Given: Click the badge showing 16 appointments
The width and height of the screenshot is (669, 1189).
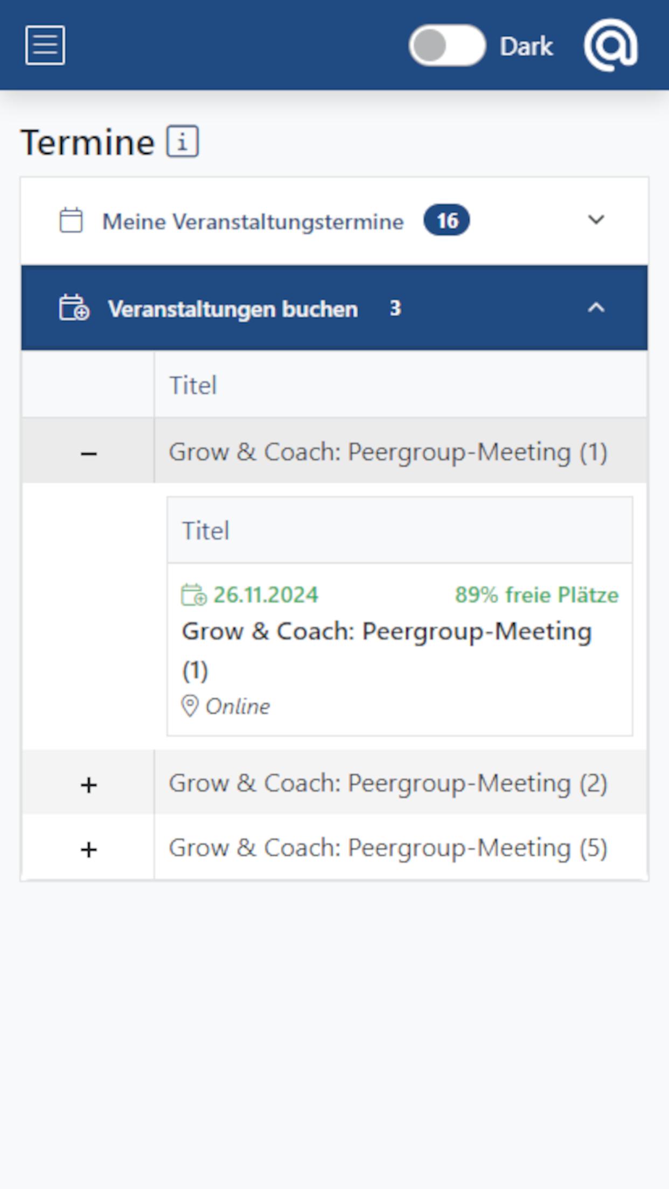Looking at the screenshot, I should point(447,220).
